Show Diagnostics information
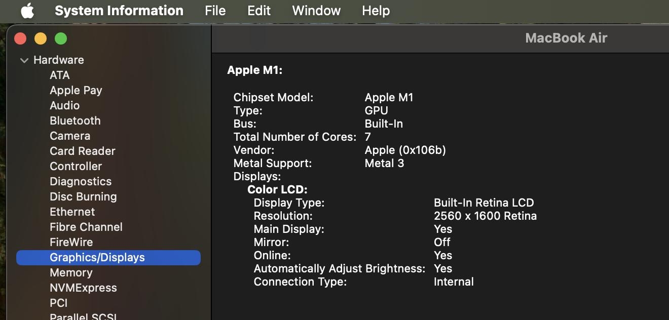 (80, 181)
